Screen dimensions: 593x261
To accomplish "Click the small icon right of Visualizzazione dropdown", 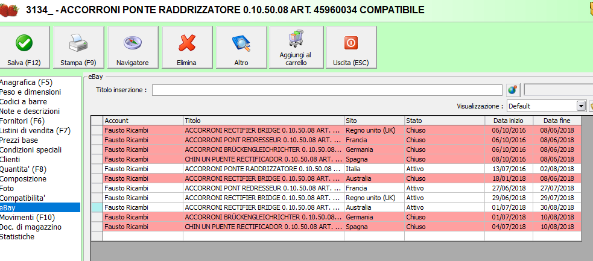I will pos(591,106).
